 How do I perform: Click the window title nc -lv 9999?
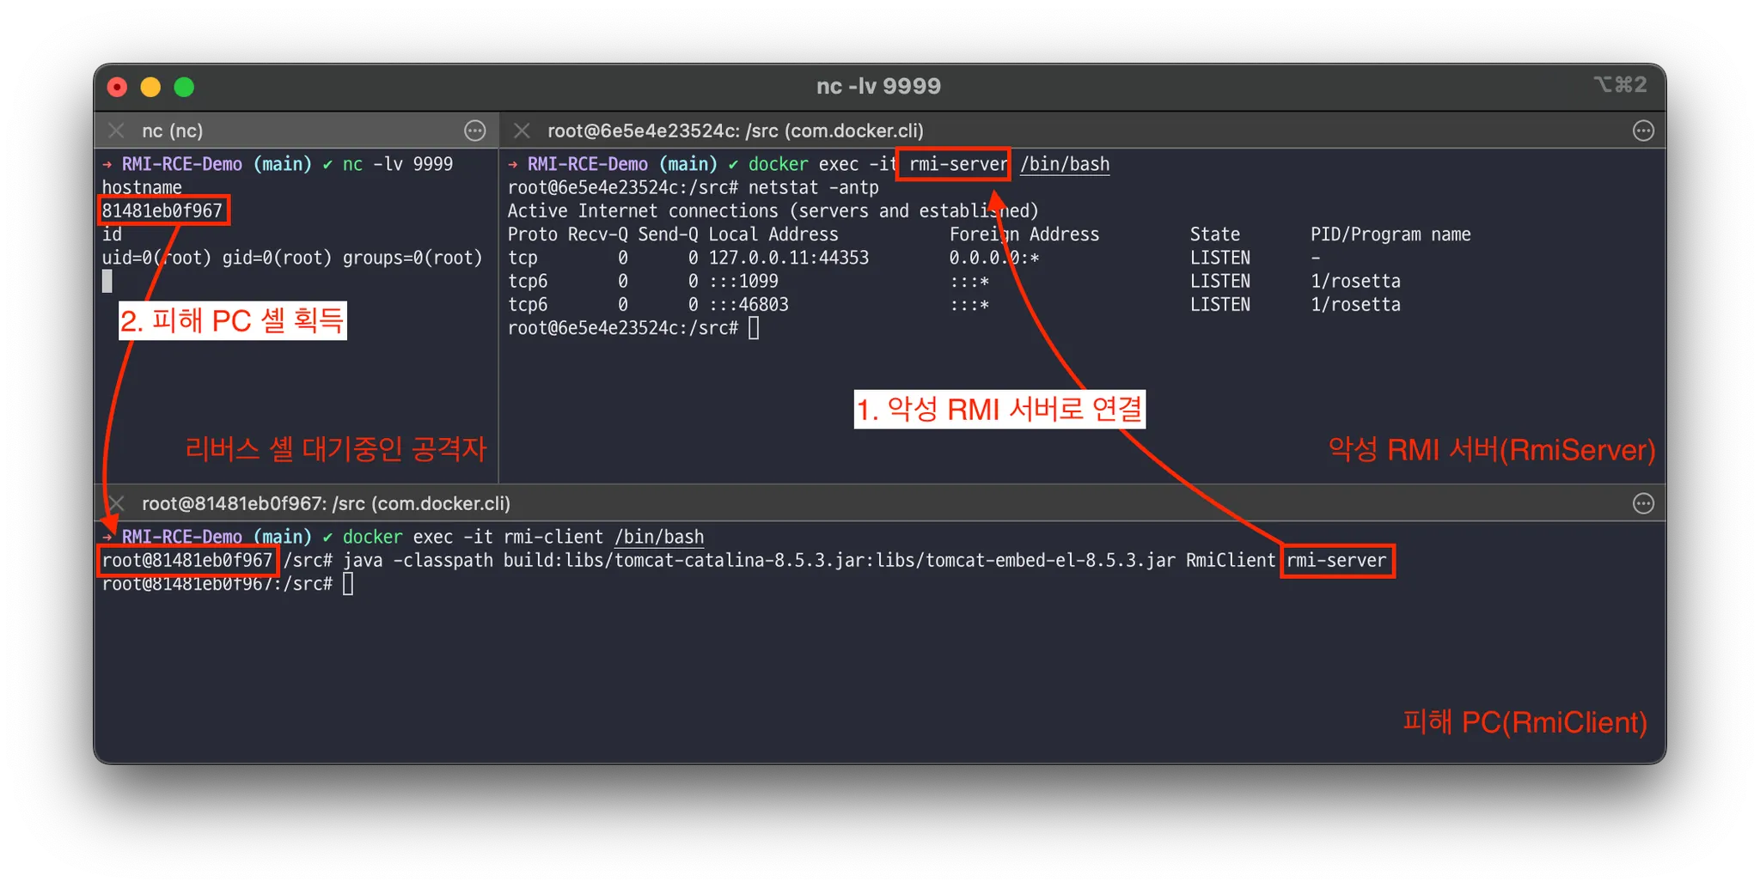[x=878, y=86]
